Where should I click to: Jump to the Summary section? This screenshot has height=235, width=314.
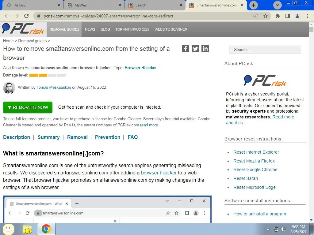[49, 137]
